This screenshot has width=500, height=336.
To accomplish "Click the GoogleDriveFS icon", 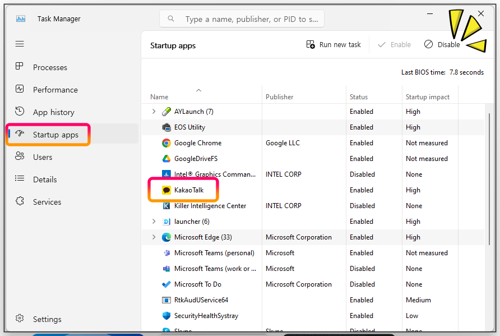I will [x=166, y=159].
